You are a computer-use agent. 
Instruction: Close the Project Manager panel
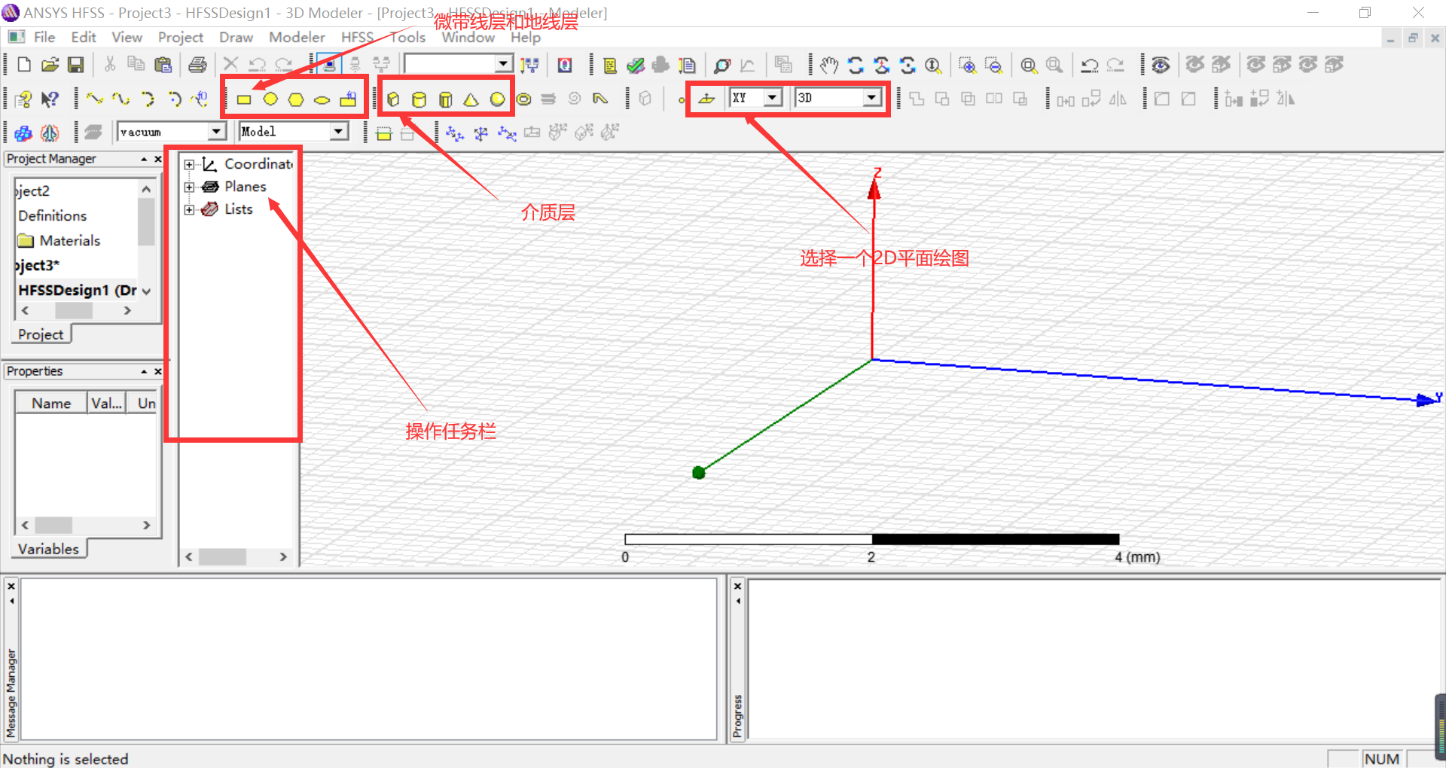click(x=158, y=159)
